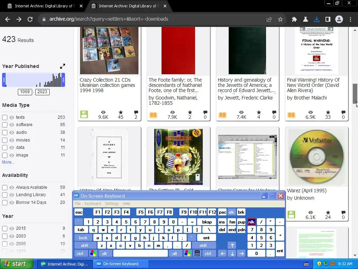Check the movies media type checkbox
The height and width of the screenshot is (269, 358).
coord(5,140)
